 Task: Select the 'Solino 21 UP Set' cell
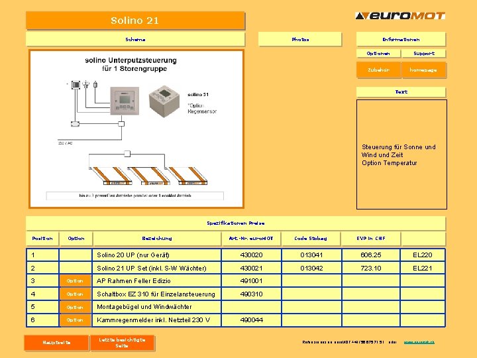tap(156, 268)
